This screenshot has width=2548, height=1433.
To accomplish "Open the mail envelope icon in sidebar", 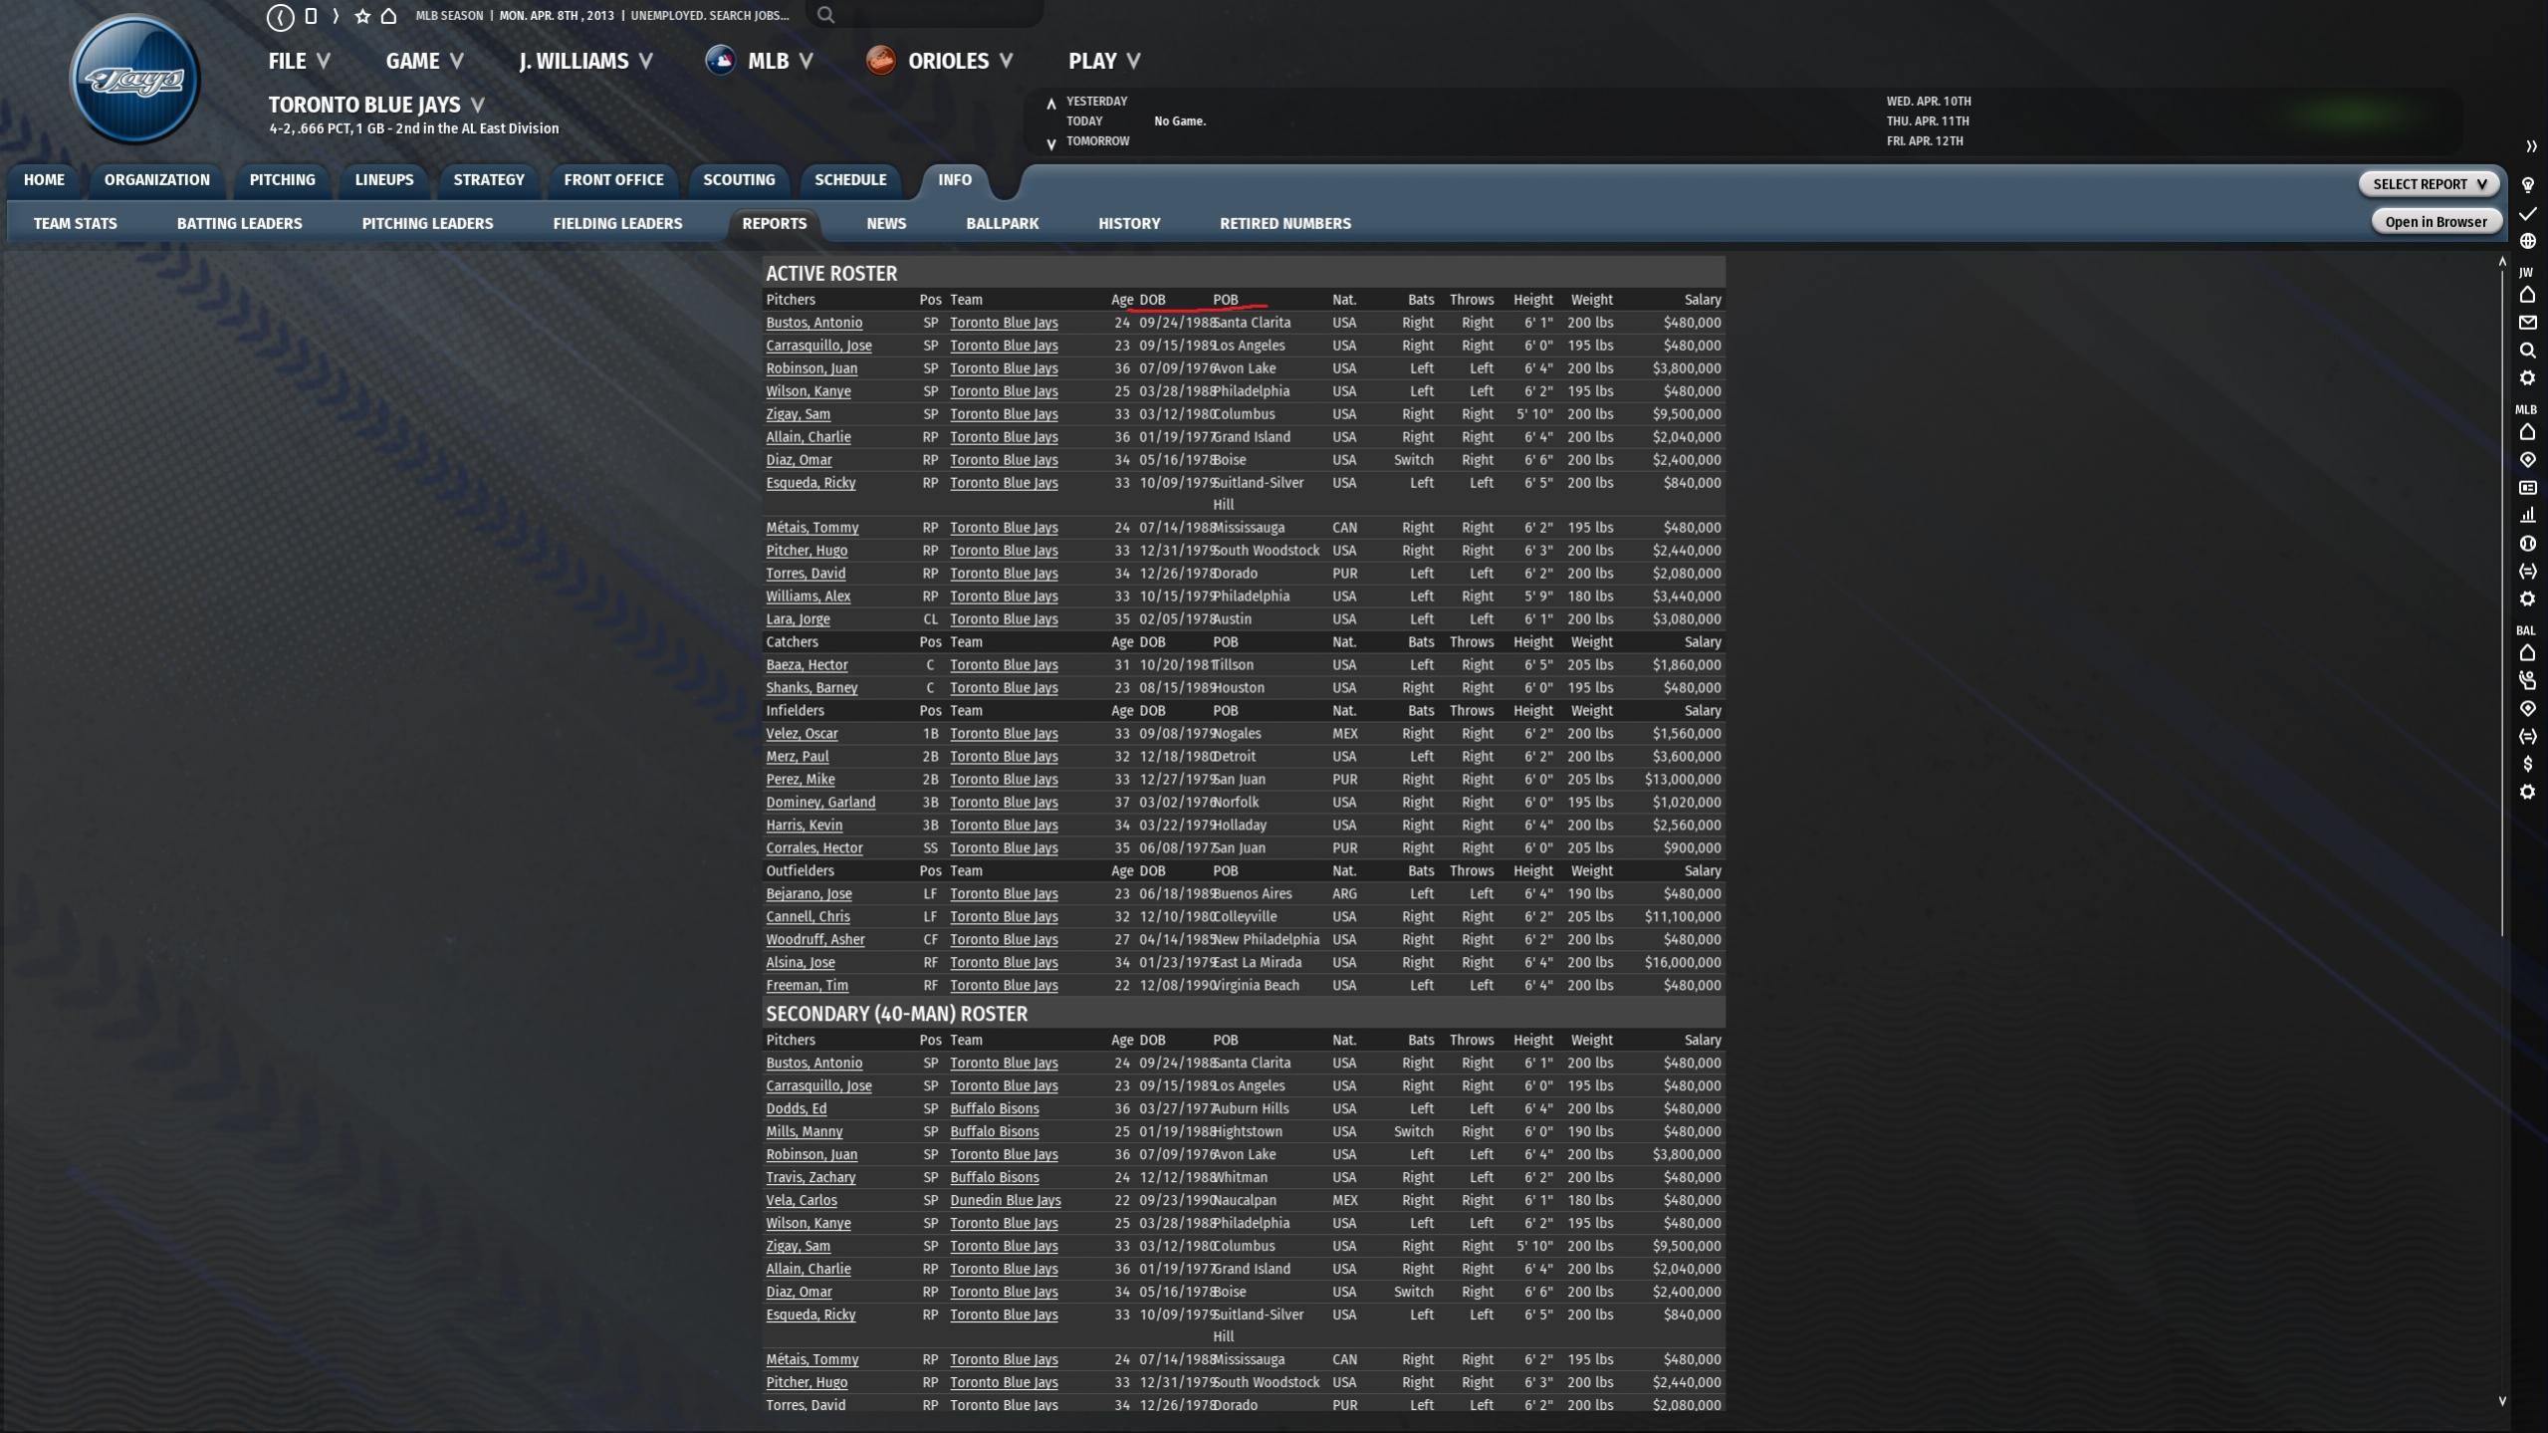I will click(x=2527, y=323).
